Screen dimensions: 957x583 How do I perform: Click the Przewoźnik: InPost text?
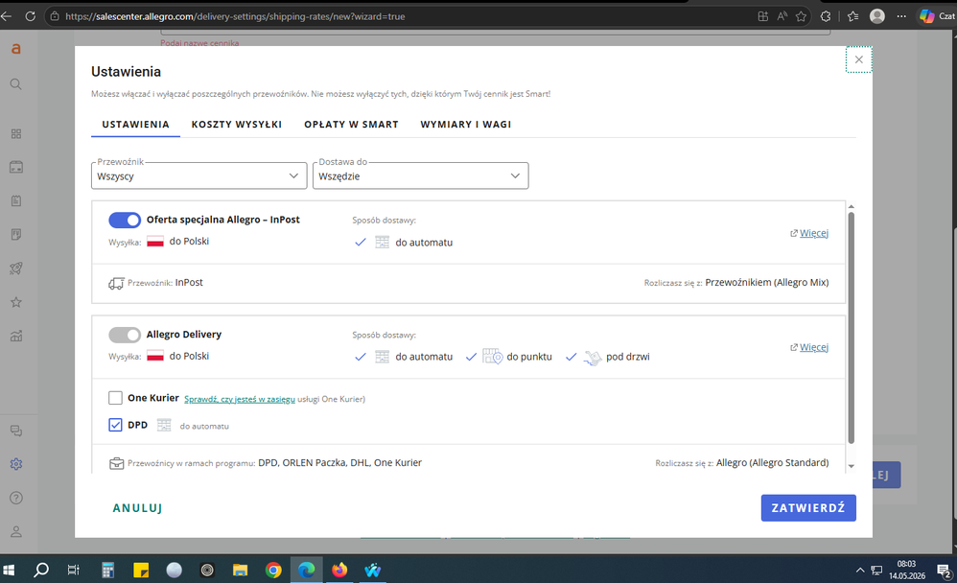165,283
